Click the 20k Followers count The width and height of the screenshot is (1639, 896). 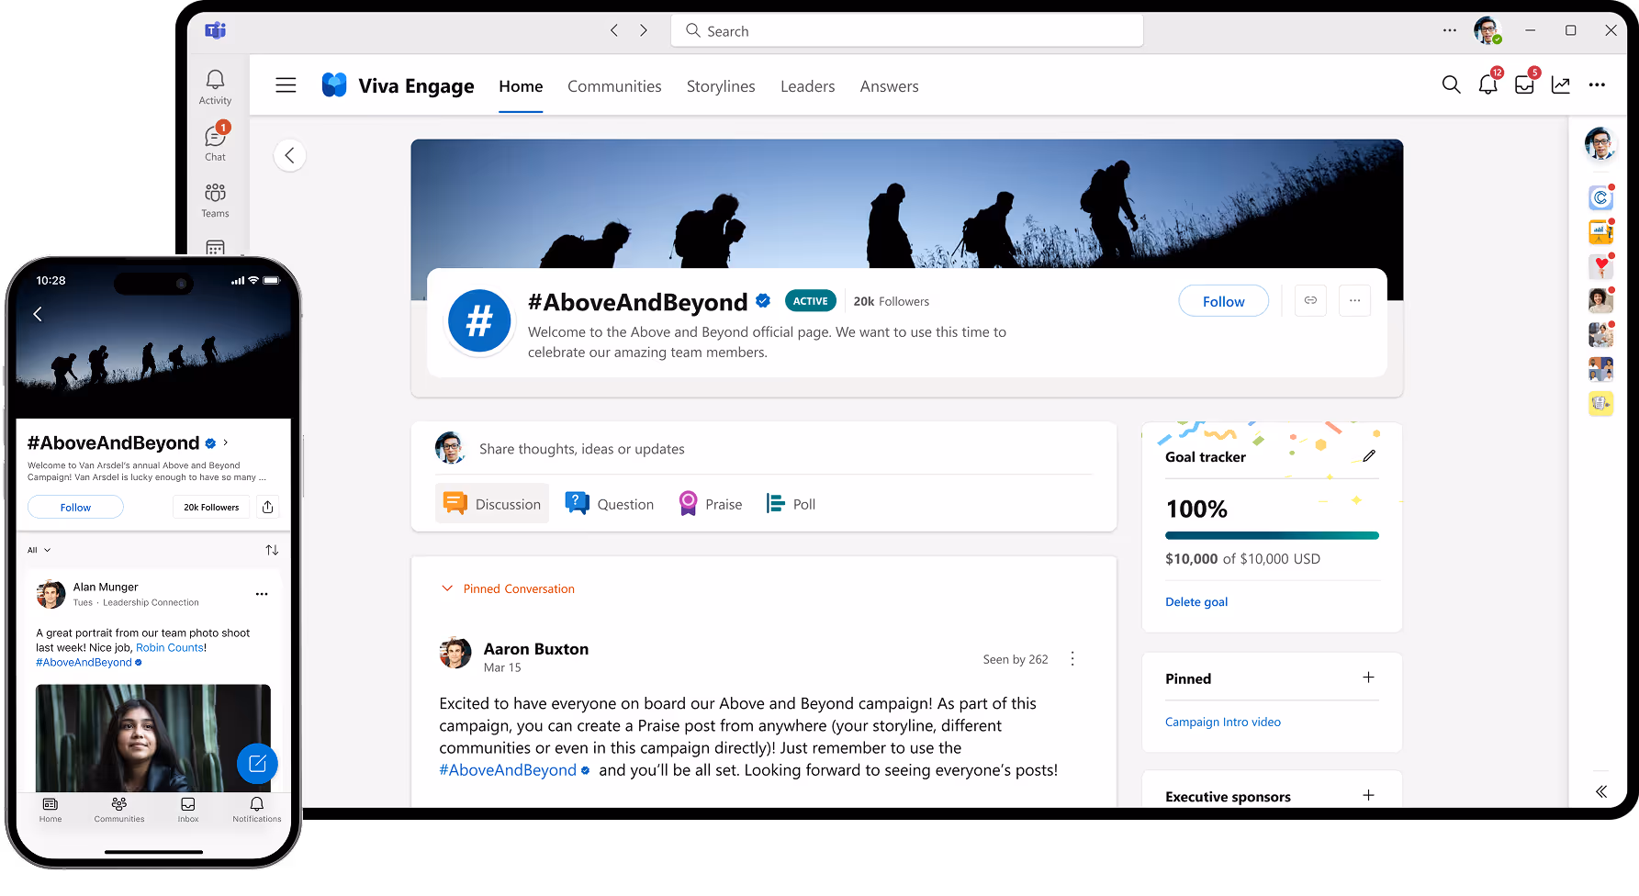[891, 301]
